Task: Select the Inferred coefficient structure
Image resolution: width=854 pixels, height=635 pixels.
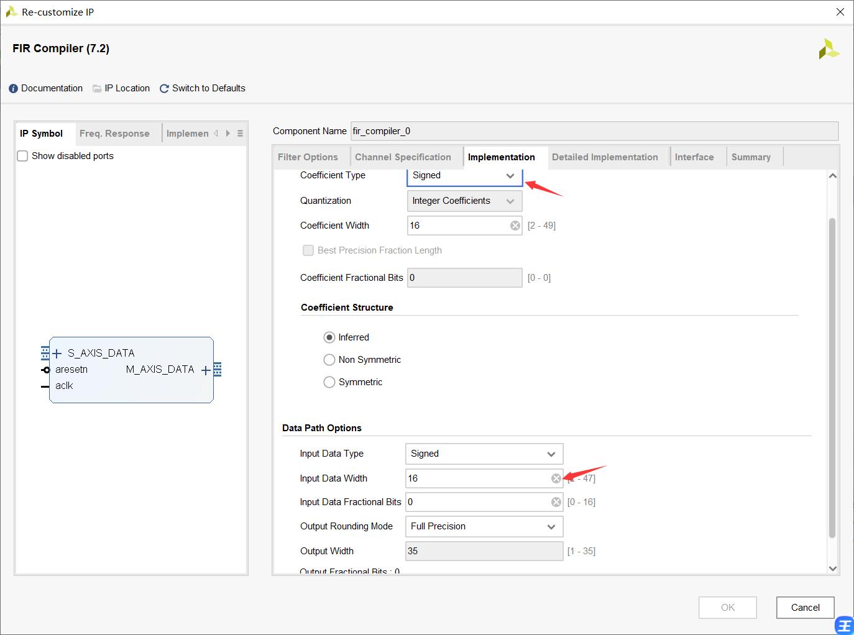Action: (329, 337)
